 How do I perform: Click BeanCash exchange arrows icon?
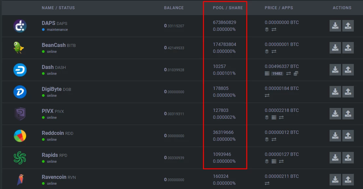point(274,52)
